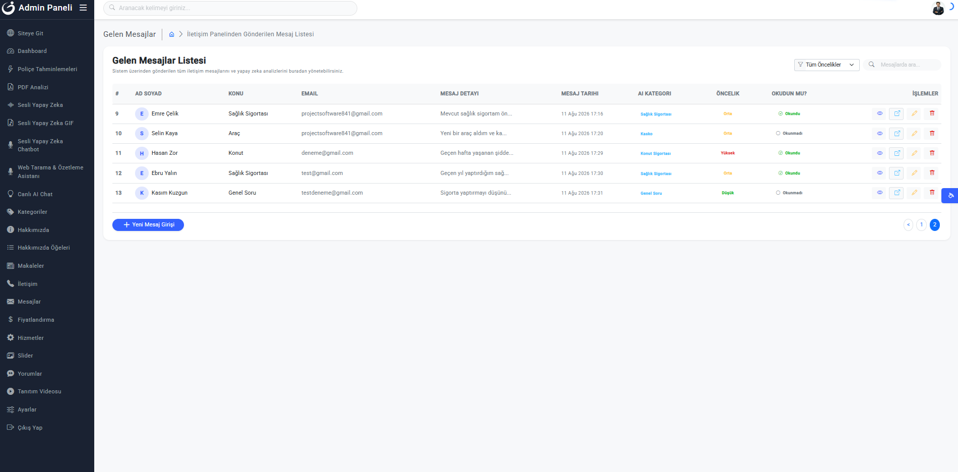Open external link icon for Emre Çelik row
Image resolution: width=958 pixels, height=472 pixels.
pos(897,113)
